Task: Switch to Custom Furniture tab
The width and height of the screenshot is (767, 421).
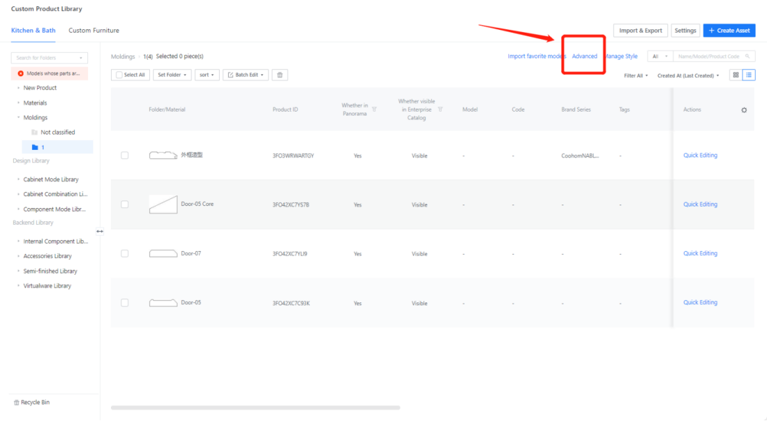Action: point(94,31)
